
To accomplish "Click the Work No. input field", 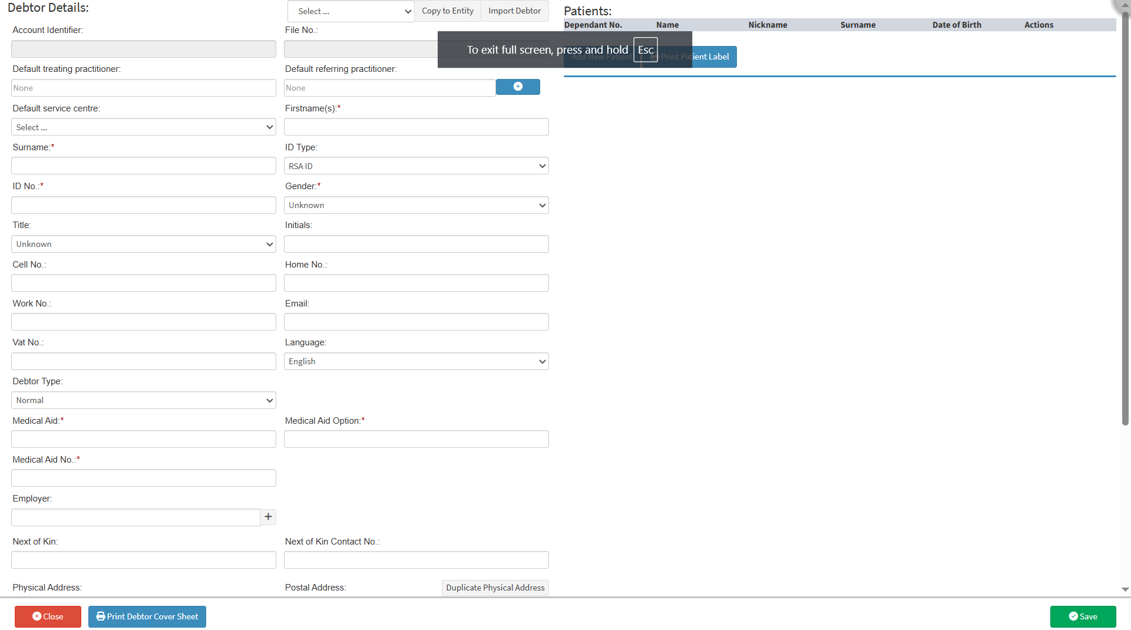I will pyautogui.click(x=144, y=322).
